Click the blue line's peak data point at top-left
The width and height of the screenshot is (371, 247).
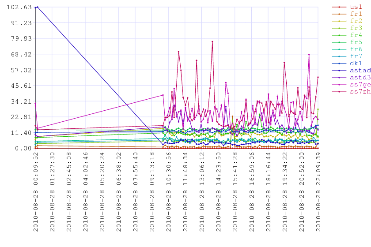click(x=38, y=7)
